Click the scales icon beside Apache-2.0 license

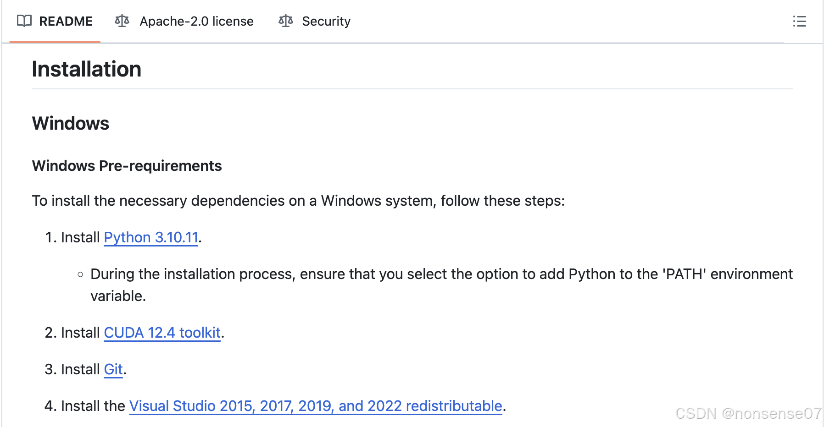(x=122, y=21)
